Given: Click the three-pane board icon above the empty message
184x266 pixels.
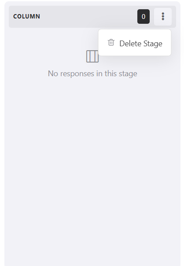Looking at the screenshot, I should [x=92, y=56].
